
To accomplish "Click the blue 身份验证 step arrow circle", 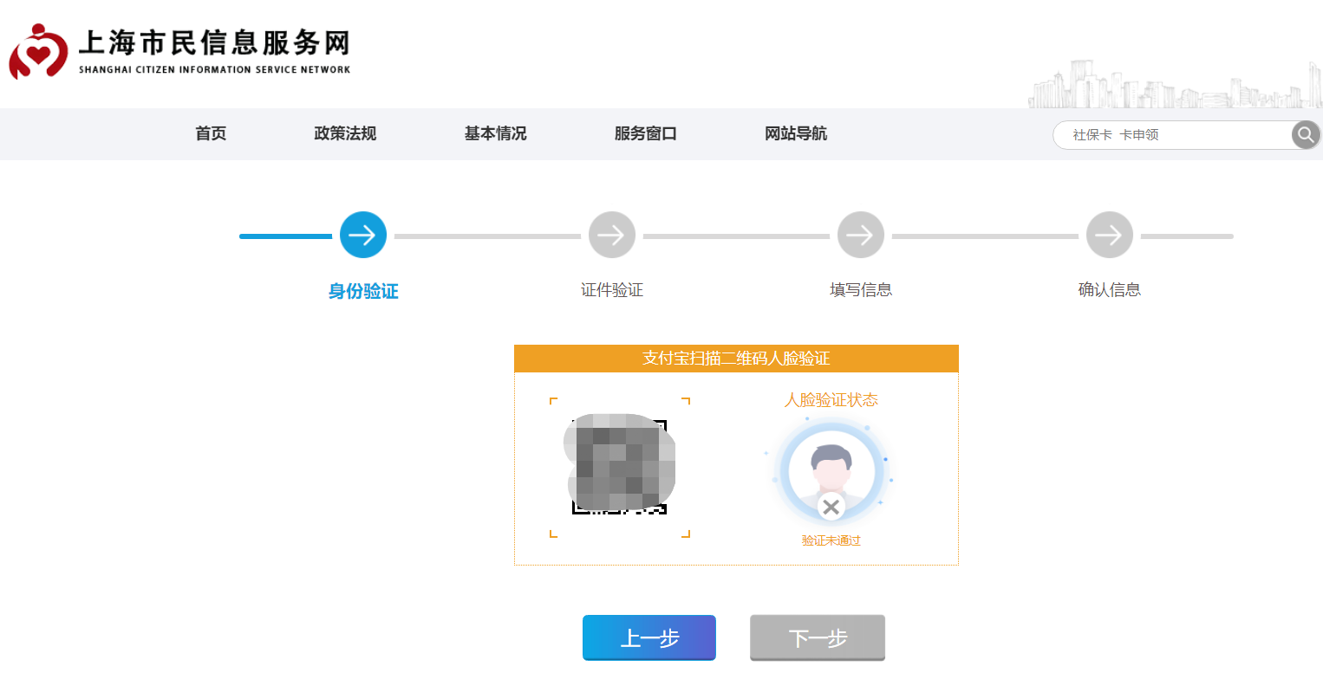I will point(363,235).
